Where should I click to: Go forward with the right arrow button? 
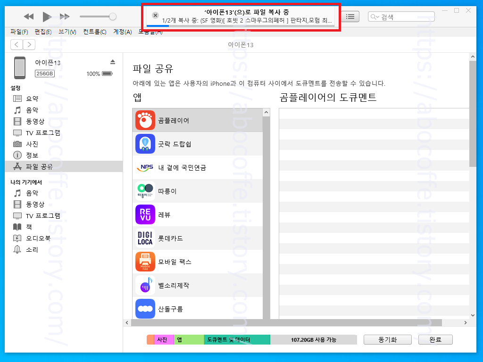pos(29,45)
